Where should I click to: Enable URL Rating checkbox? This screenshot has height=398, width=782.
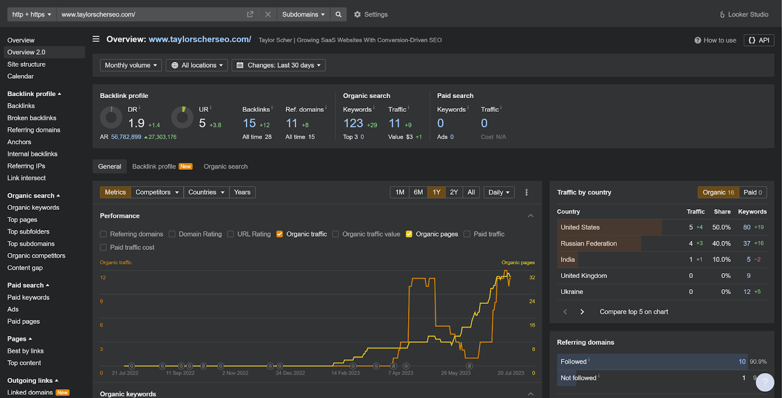tap(231, 234)
